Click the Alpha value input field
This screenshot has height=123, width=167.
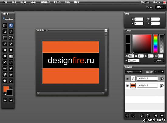(131, 56)
